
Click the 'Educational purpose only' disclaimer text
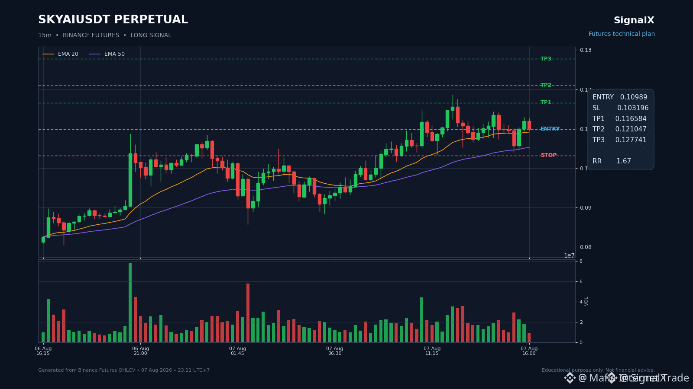coord(598,370)
